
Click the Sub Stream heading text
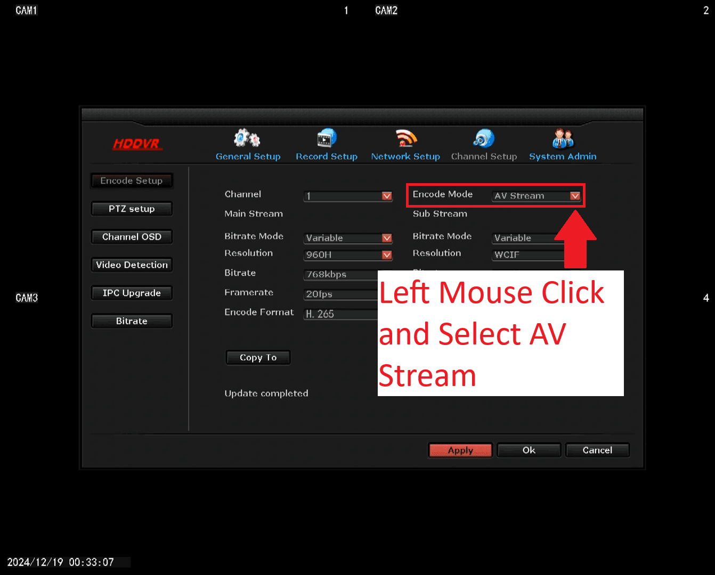440,214
